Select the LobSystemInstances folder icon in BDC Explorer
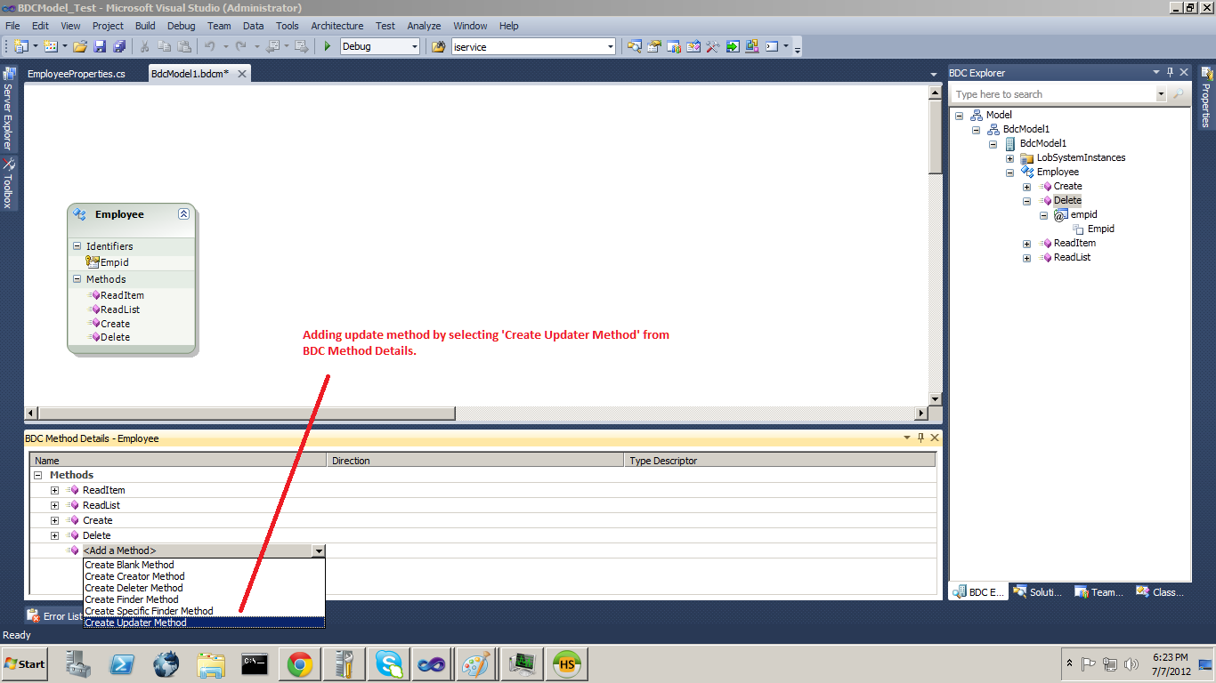The width and height of the screenshot is (1216, 683). [x=1027, y=157]
